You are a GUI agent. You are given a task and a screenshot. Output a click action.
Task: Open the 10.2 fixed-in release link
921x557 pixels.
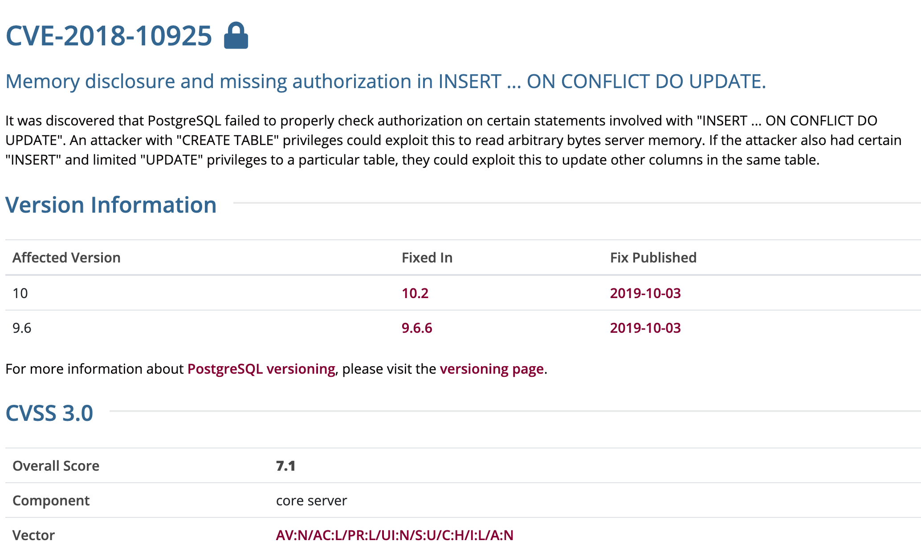(x=415, y=293)
